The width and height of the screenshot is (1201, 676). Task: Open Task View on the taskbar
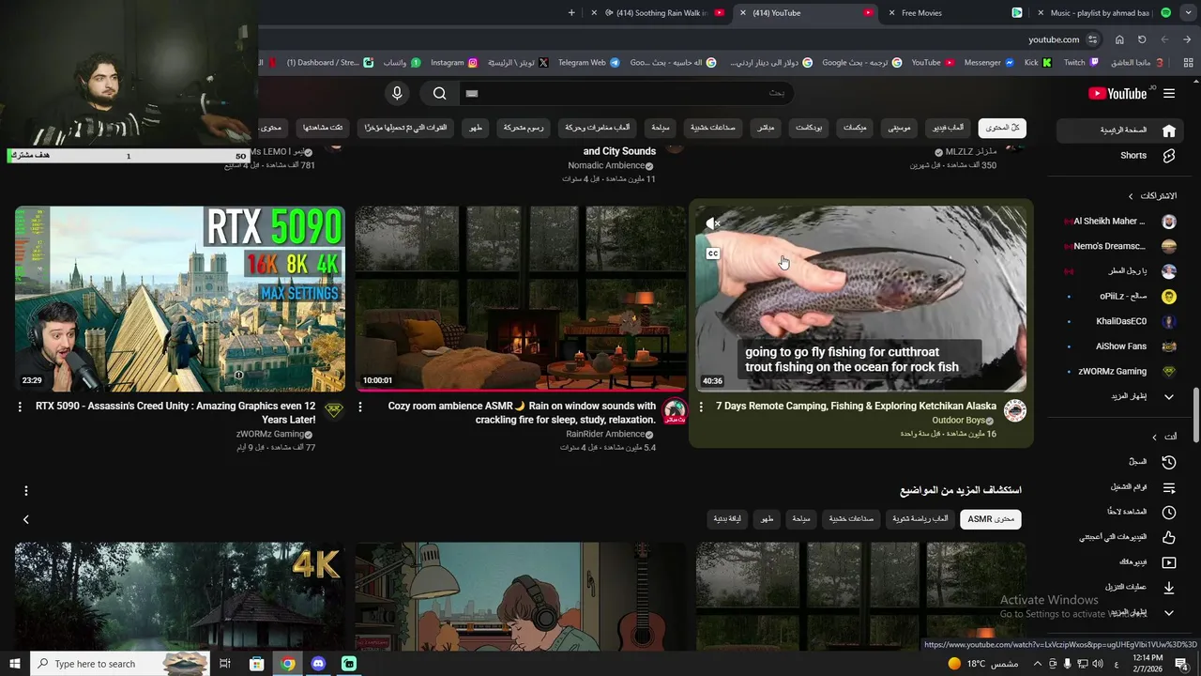point(225,664)
